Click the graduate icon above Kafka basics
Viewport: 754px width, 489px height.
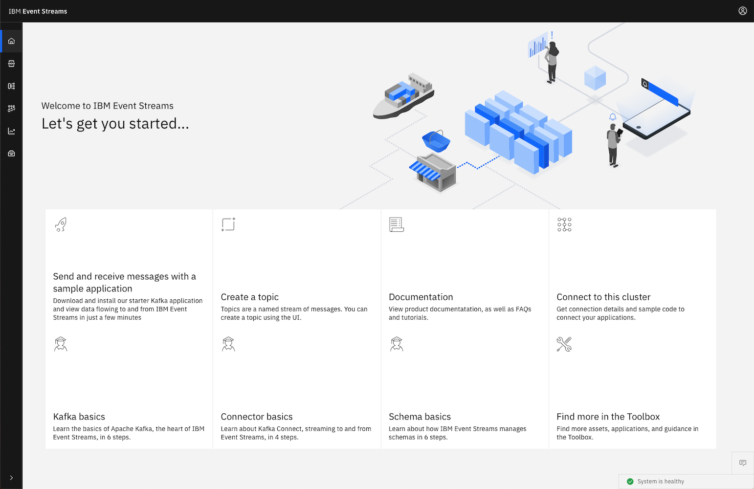61,344
